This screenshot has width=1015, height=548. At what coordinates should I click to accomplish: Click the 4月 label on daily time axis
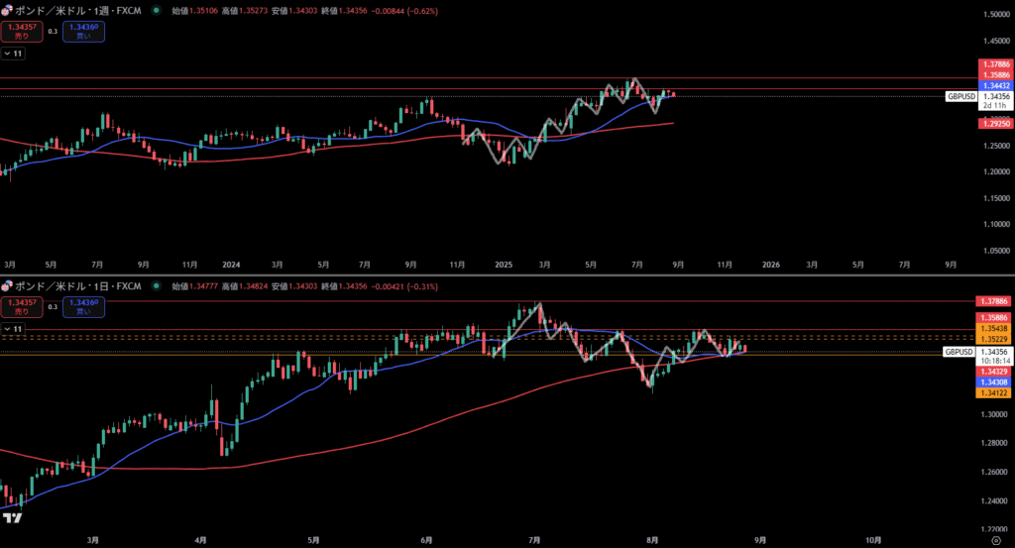point(200,540)
